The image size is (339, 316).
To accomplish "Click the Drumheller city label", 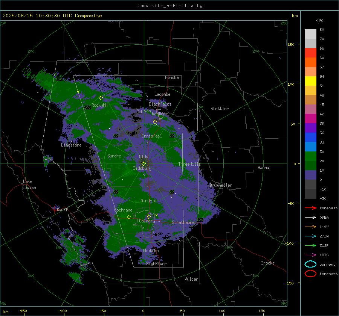I will [221, 185].
